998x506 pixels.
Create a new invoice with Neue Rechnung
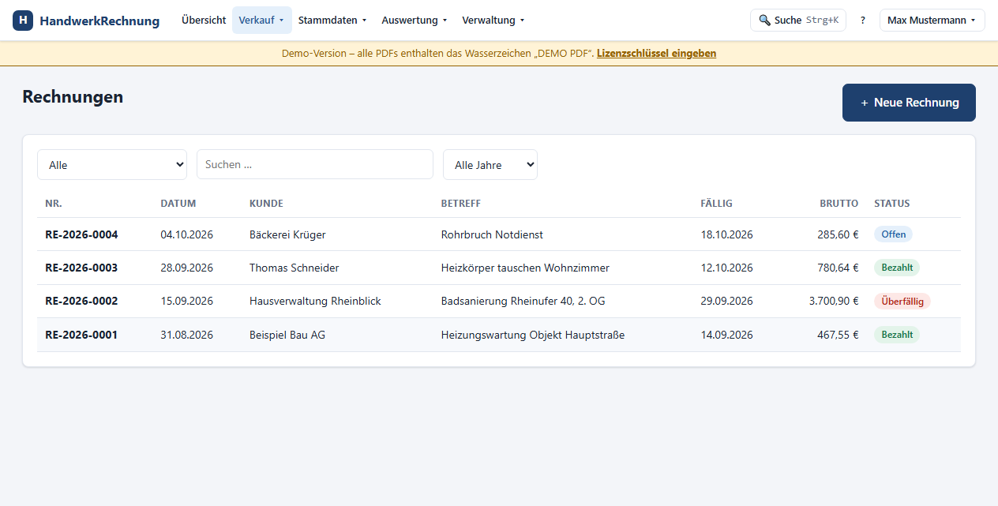point(909,103)
